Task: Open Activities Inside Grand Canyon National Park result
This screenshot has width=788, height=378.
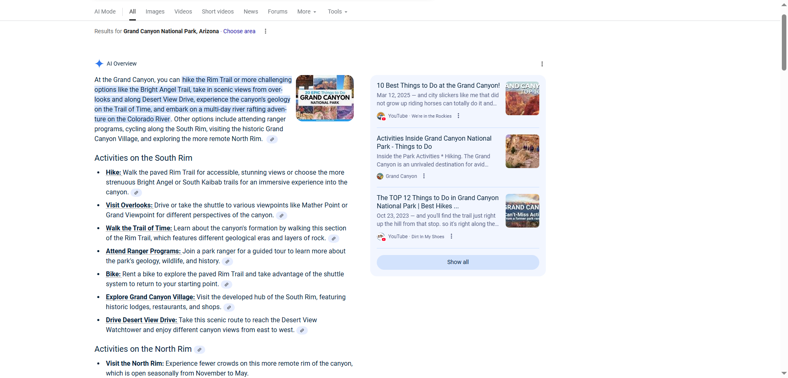Action: click(434, 143)
